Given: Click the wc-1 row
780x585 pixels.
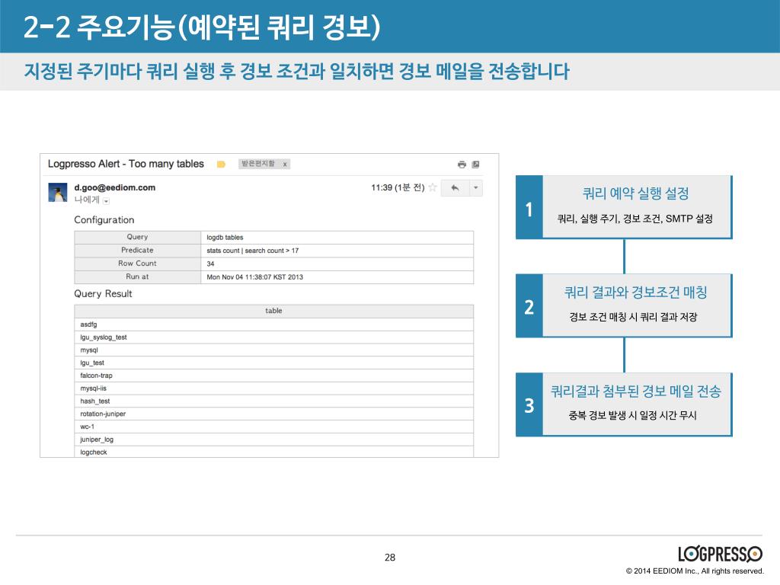Looking at the screenshot, I should point(273,427).
